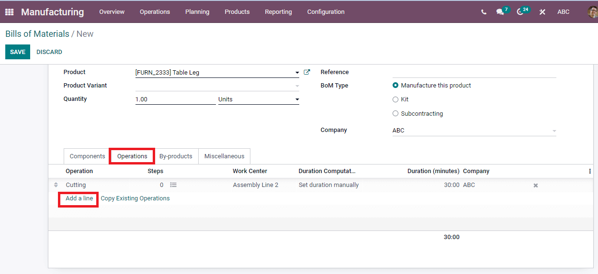Delete the Cutting operation row
This screenshot has width=598, height=274.
click(x=536, y=186)
